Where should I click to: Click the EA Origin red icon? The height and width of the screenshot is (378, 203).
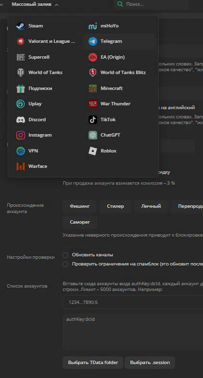pyautogui.click(x=92, y=57)
